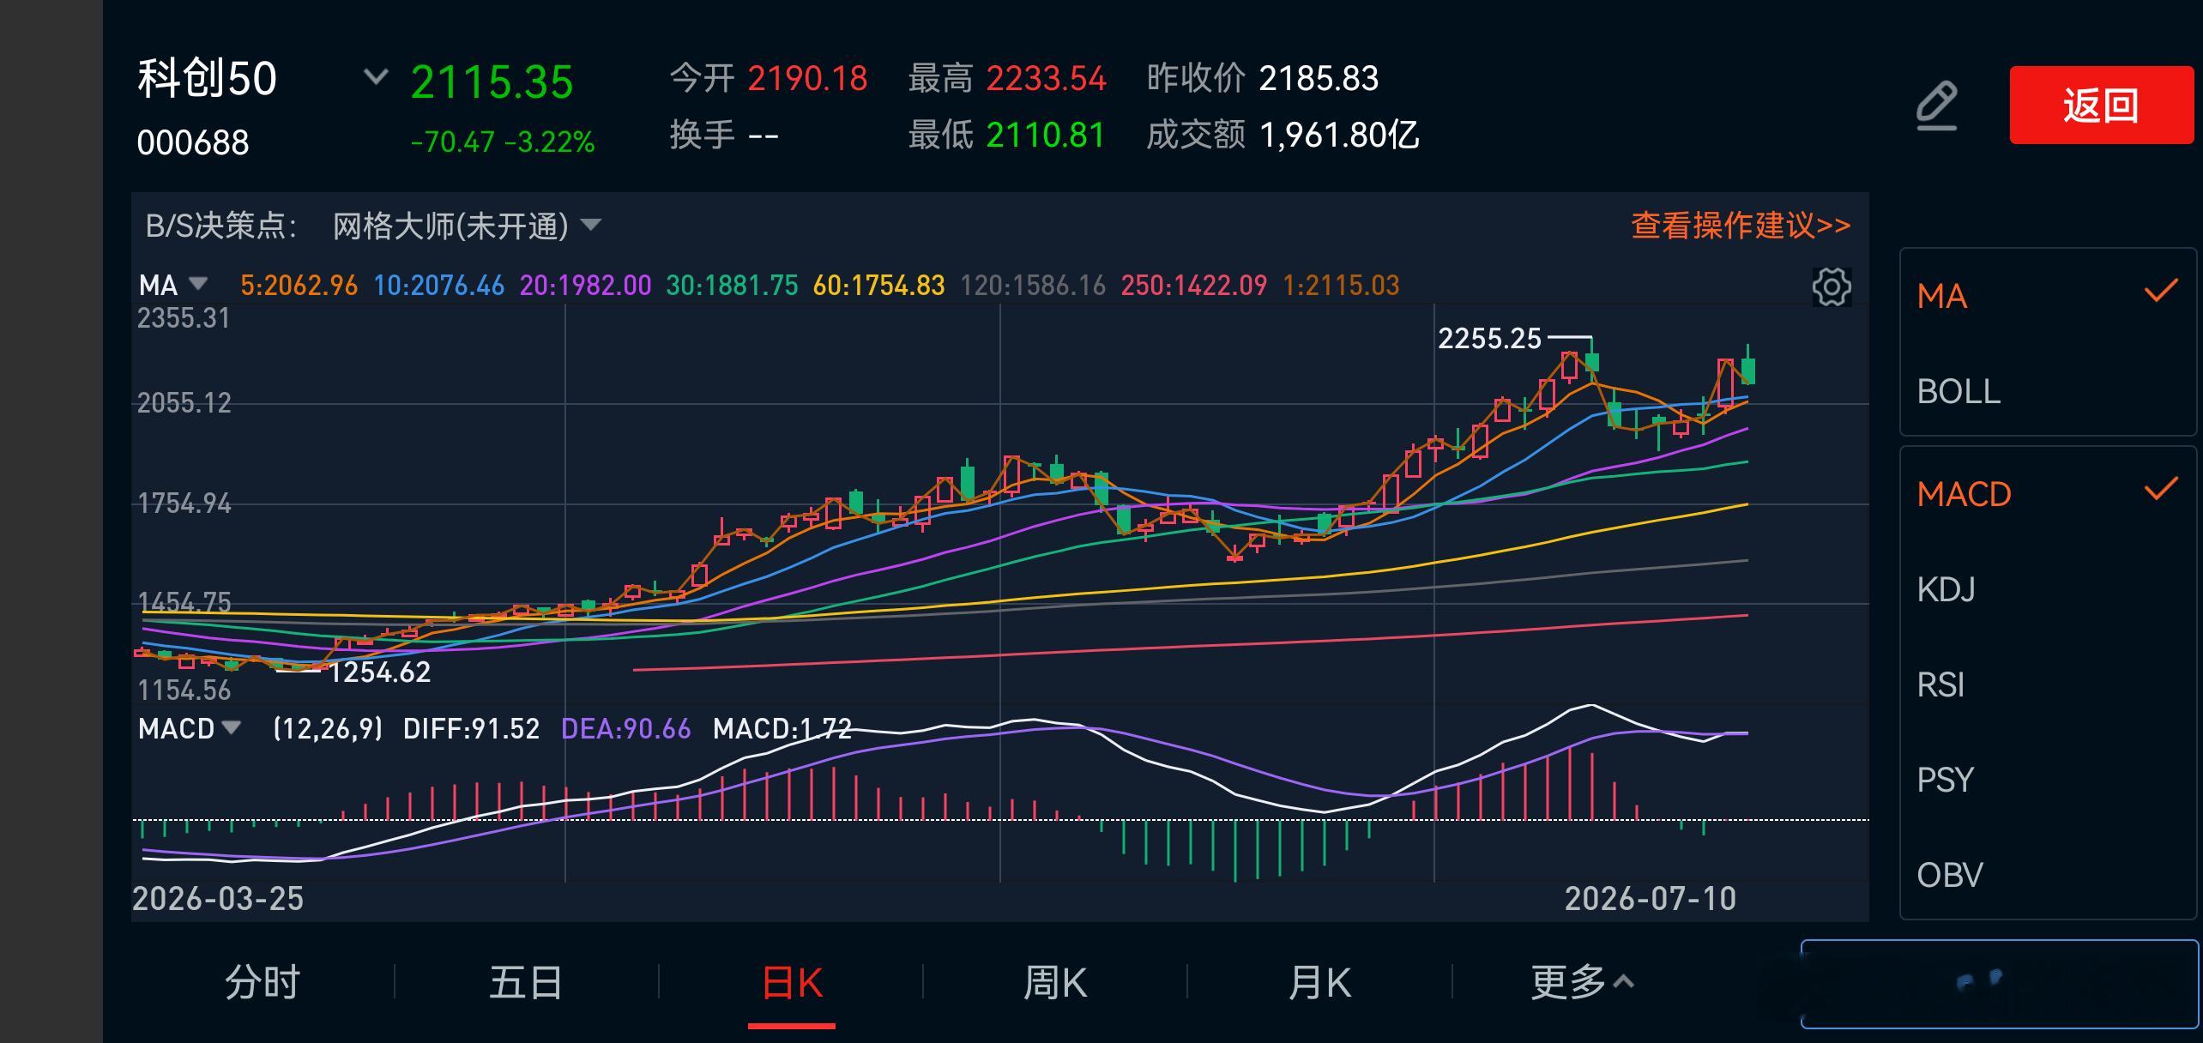The height and width of the screenshot is (1043, 2203).
Task: Click the MACD parameters (12,26,9)
Action: click(x=327, y=728)
